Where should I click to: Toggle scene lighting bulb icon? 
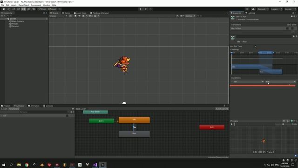(x=75, y=16)
